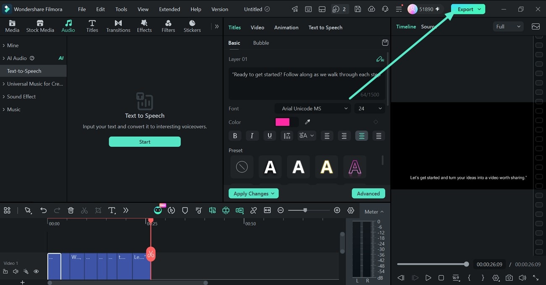Mute the Video 1 track
This screenshot has height=285, width=546.
tap(16, 272)
